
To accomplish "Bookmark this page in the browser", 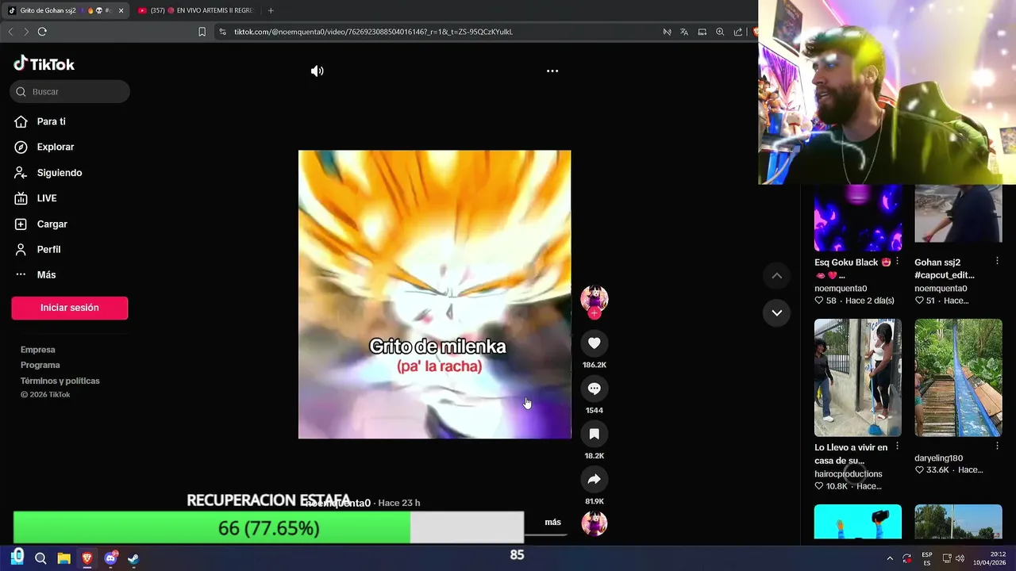I will [202, 32].
